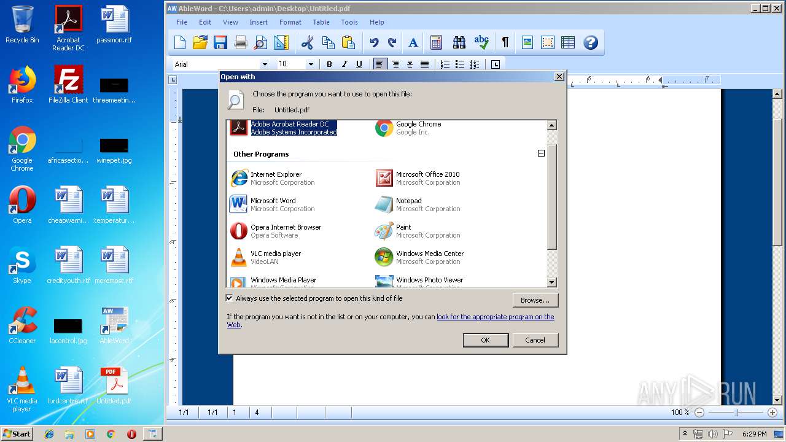Open Windows Start menu
786x442 pixels.
tap(17, 433)
